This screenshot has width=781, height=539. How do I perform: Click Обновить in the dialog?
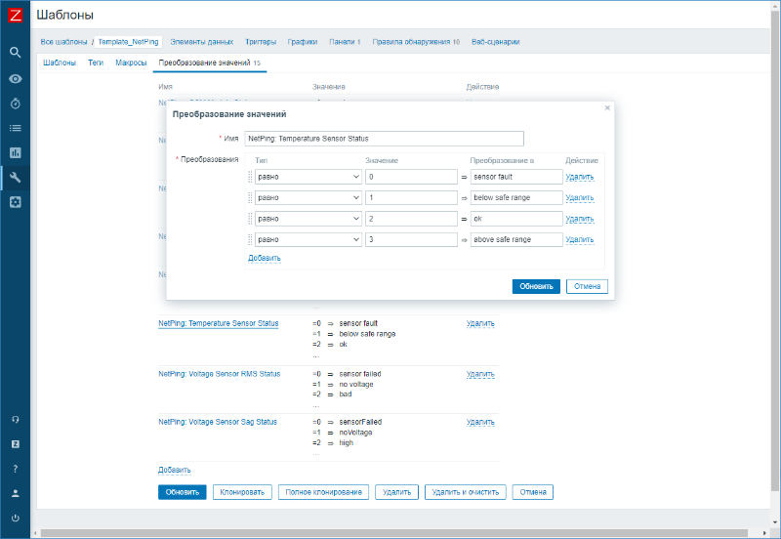tap(536, 286)
